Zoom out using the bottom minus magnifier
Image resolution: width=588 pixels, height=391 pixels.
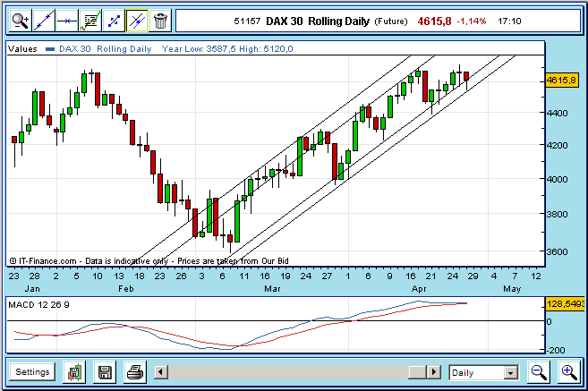pyautogui.click(x=539, y=371)
